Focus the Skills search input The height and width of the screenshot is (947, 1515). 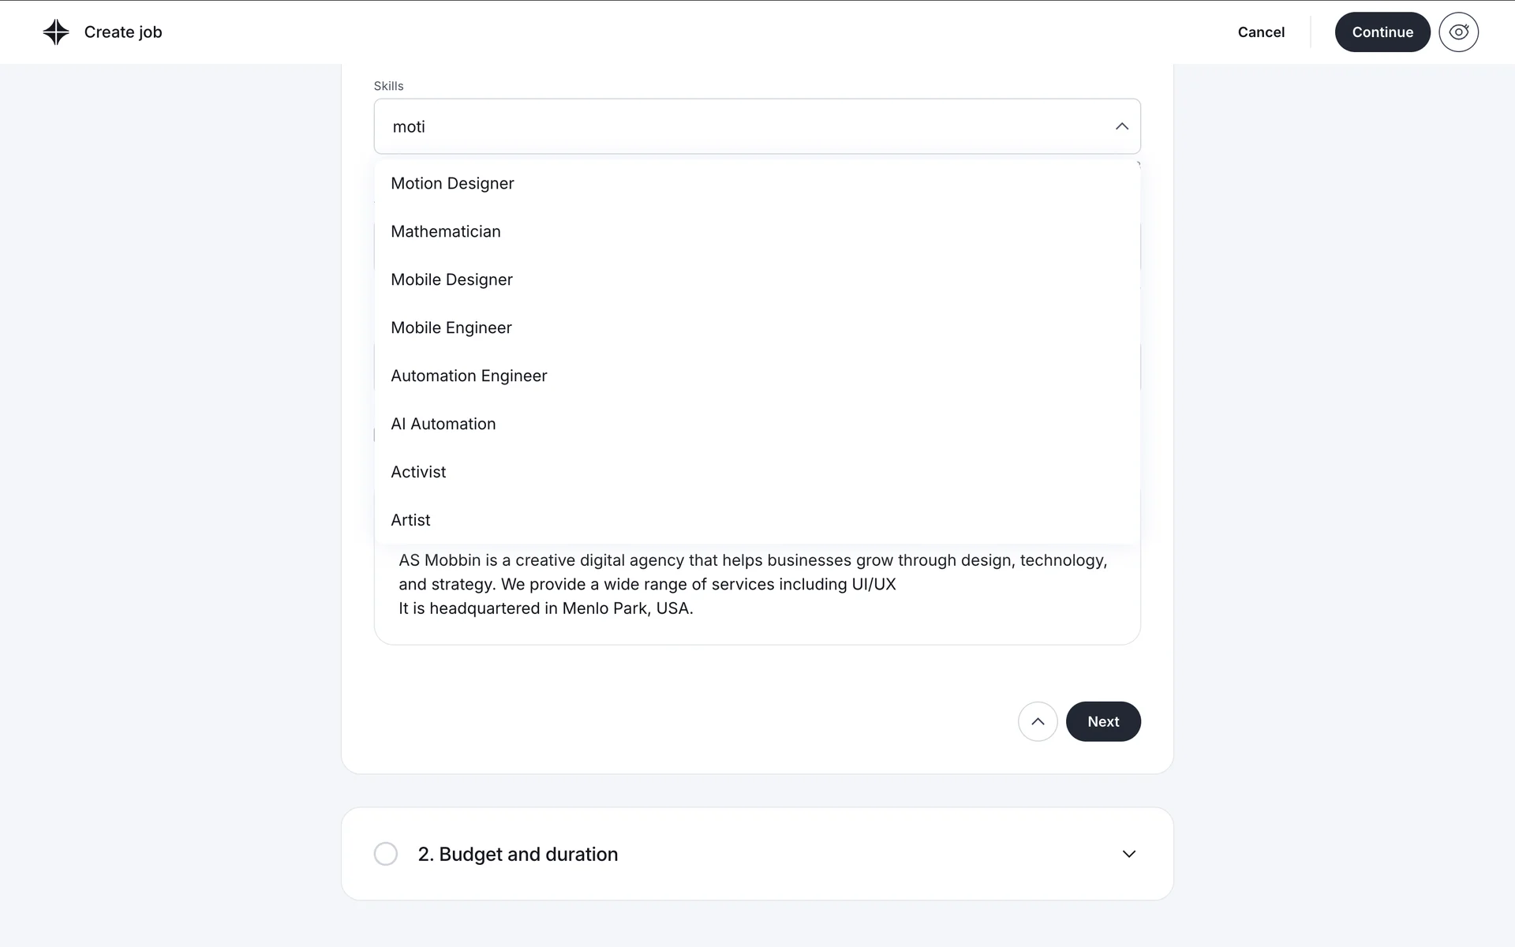742,126
